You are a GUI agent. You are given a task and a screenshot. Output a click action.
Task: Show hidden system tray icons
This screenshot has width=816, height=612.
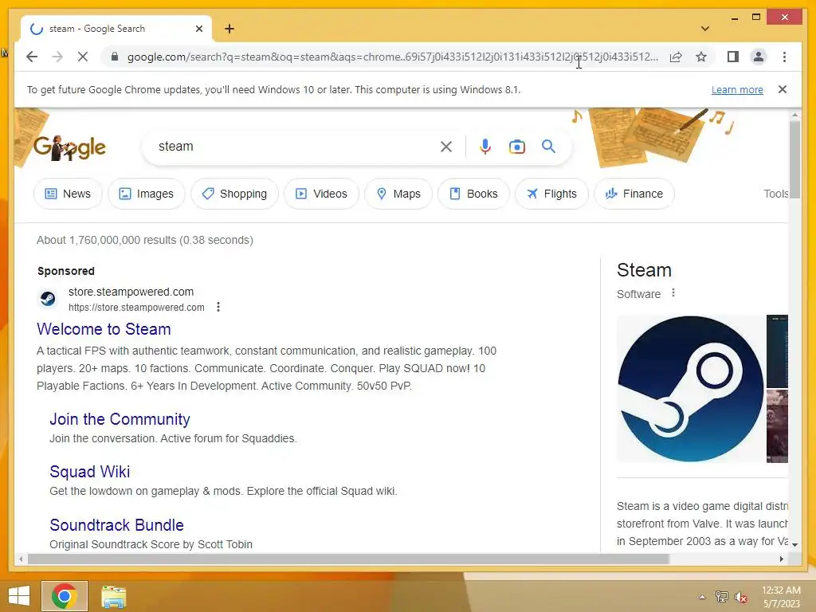702,597
